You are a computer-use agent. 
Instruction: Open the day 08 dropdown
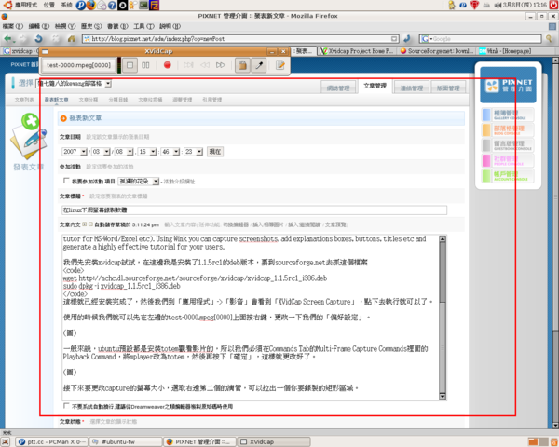(x=124, y=152)
